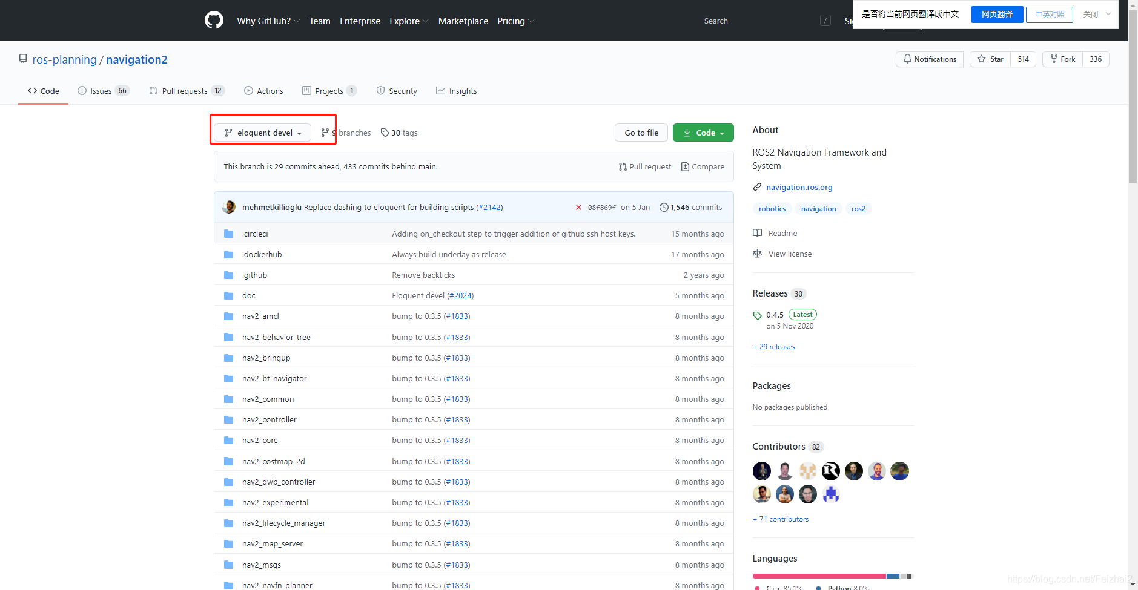Viewport: 1138px width, 590px height.
Task: Open the ros-planning organization link
Action: [64, 59]
